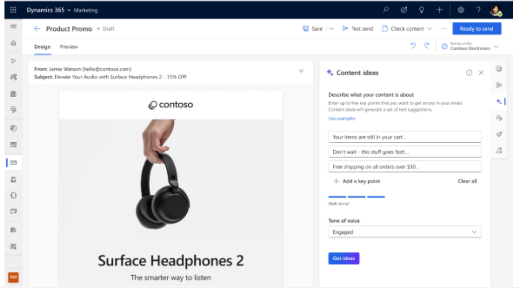Viewport: 520px width, 288px height.
Task: Open the elements icon in right toolbox
Action: [x=499, y=85]
